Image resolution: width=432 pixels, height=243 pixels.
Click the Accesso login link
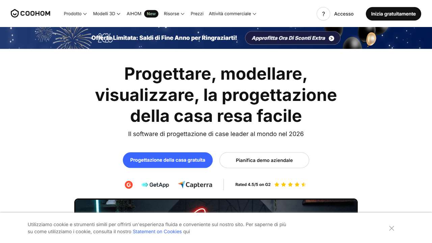tap(344, 14)
